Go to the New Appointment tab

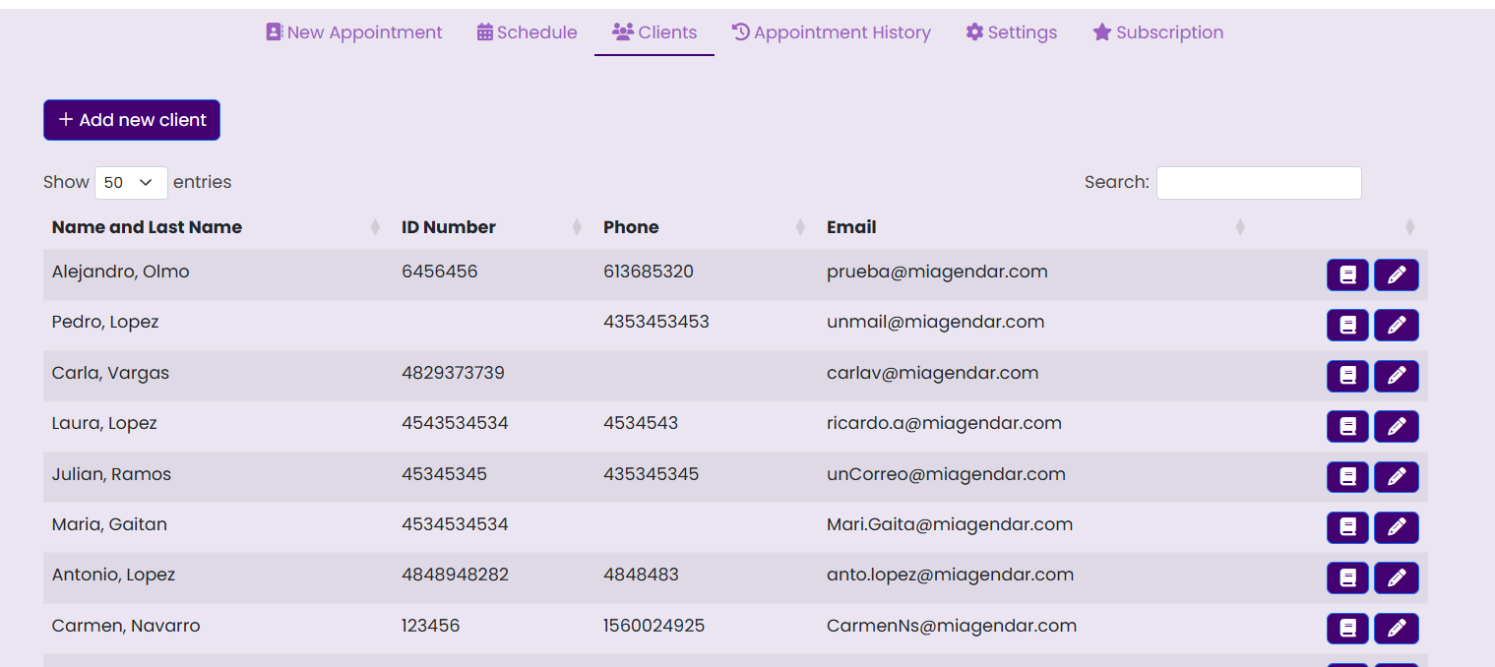(x=354, y=32)
